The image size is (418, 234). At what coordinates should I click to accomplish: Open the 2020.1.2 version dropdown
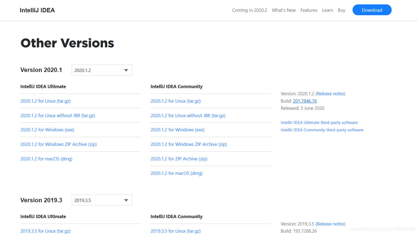[x=102, y=70]
